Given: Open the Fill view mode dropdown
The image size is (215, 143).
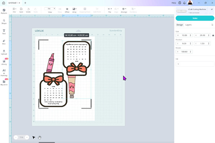Looking at the screenshot, I should pyautogui.click(x=50, y=9).
